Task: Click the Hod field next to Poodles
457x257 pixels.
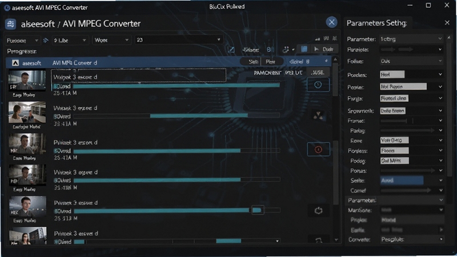Action: (x=392, y=75)
